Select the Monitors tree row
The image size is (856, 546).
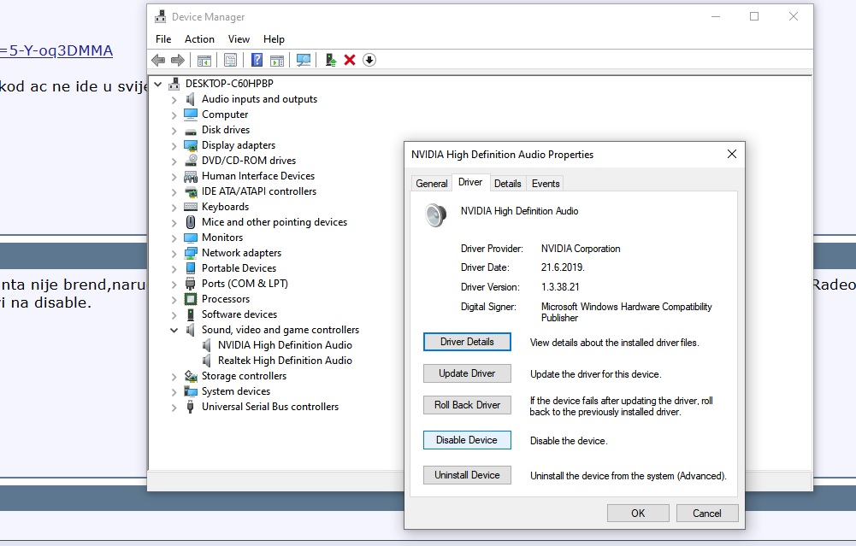tap(222, 238)
